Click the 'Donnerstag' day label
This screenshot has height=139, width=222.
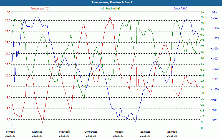(91, 132)
